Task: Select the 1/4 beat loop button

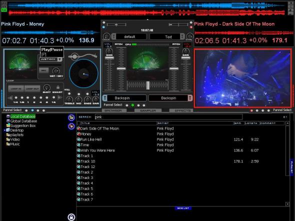Action: (x=16, y=97)
